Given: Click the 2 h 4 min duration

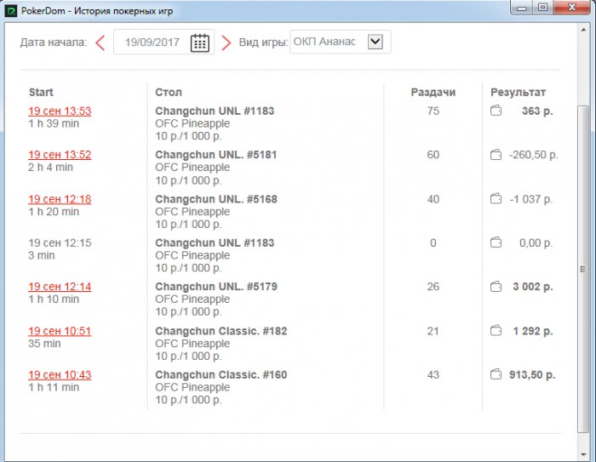Looking at the screenshot, I should click(50, 167).
